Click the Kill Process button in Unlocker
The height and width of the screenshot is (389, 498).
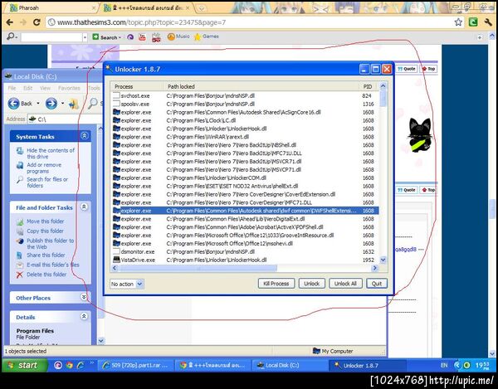tap(276, 284)
